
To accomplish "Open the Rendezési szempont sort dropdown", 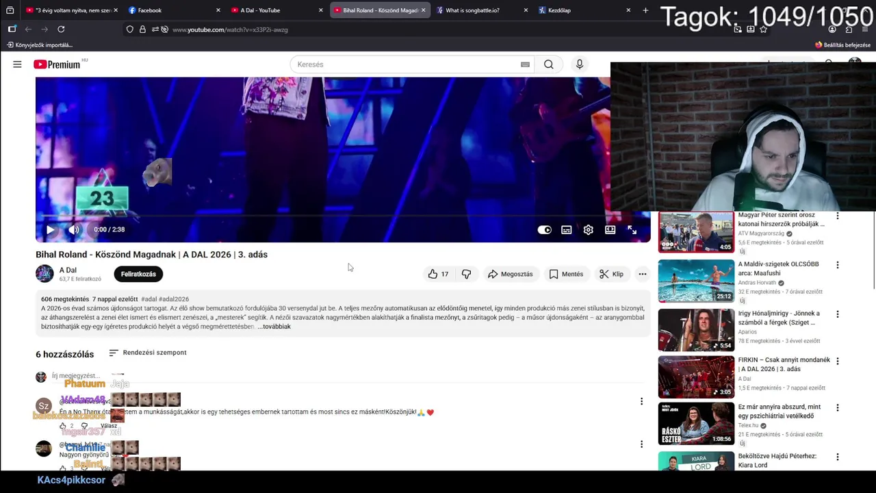I will [148, 353].
